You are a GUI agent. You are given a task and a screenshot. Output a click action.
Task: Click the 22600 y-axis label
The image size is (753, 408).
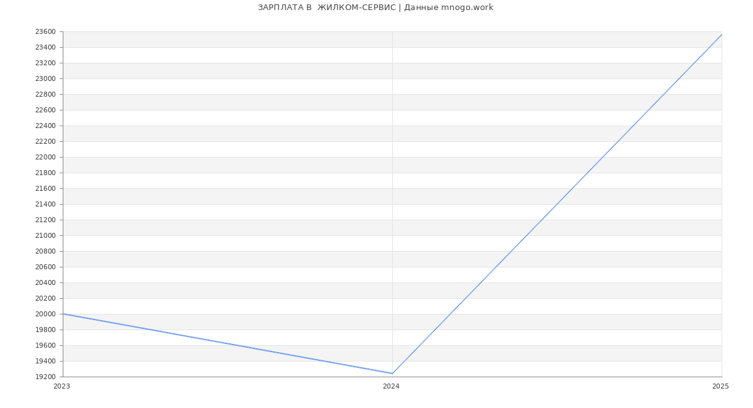coord(45,110)
